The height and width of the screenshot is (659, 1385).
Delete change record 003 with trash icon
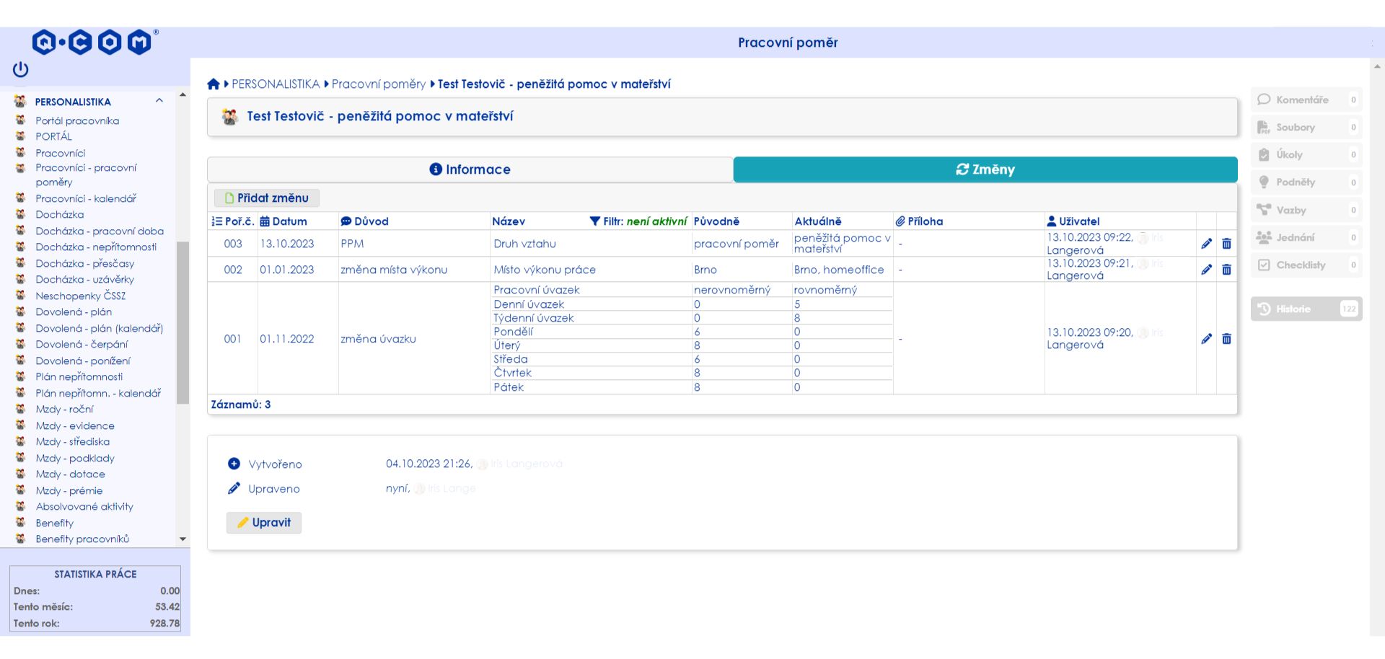click(x=1226, y=244)
